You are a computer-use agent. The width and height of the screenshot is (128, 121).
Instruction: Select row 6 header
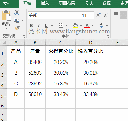(x=4, y=104)
